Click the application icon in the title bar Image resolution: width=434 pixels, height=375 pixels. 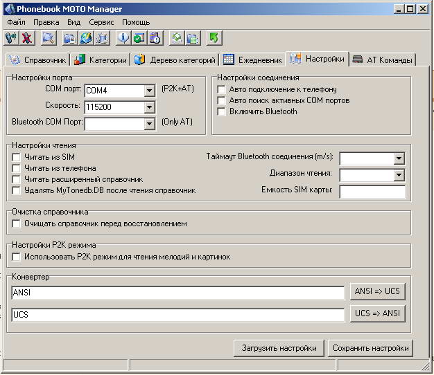(x=10, y=9)
